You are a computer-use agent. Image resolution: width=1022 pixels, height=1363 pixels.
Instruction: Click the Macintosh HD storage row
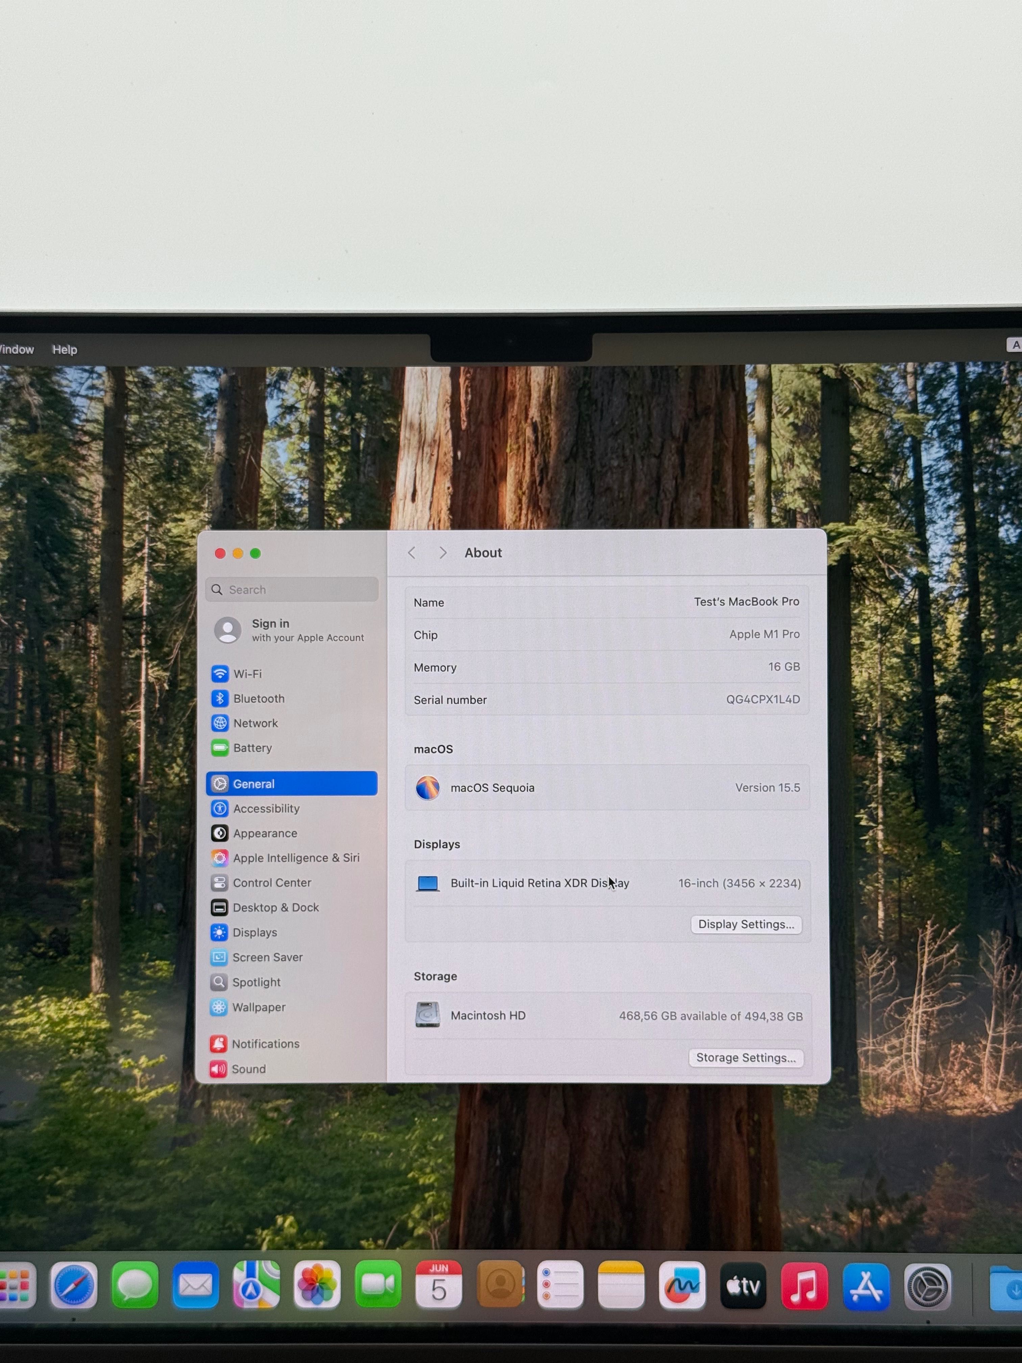coord(607,1015)
